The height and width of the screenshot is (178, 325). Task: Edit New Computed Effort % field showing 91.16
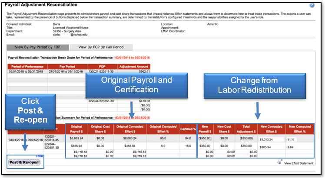tap(292, 139)
